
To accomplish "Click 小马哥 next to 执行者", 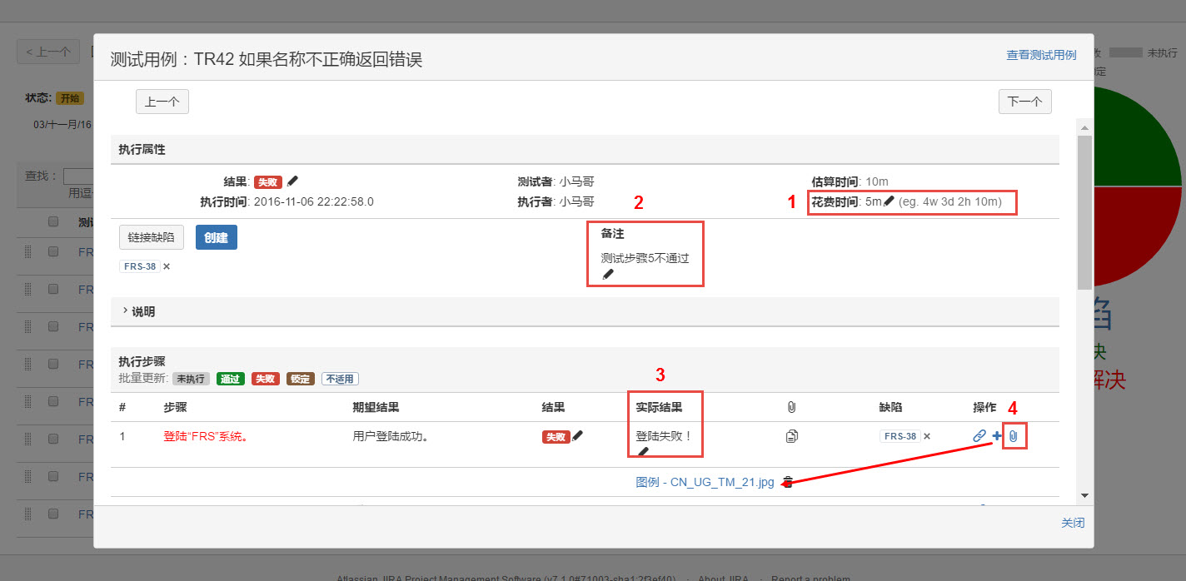I will 576,201.
